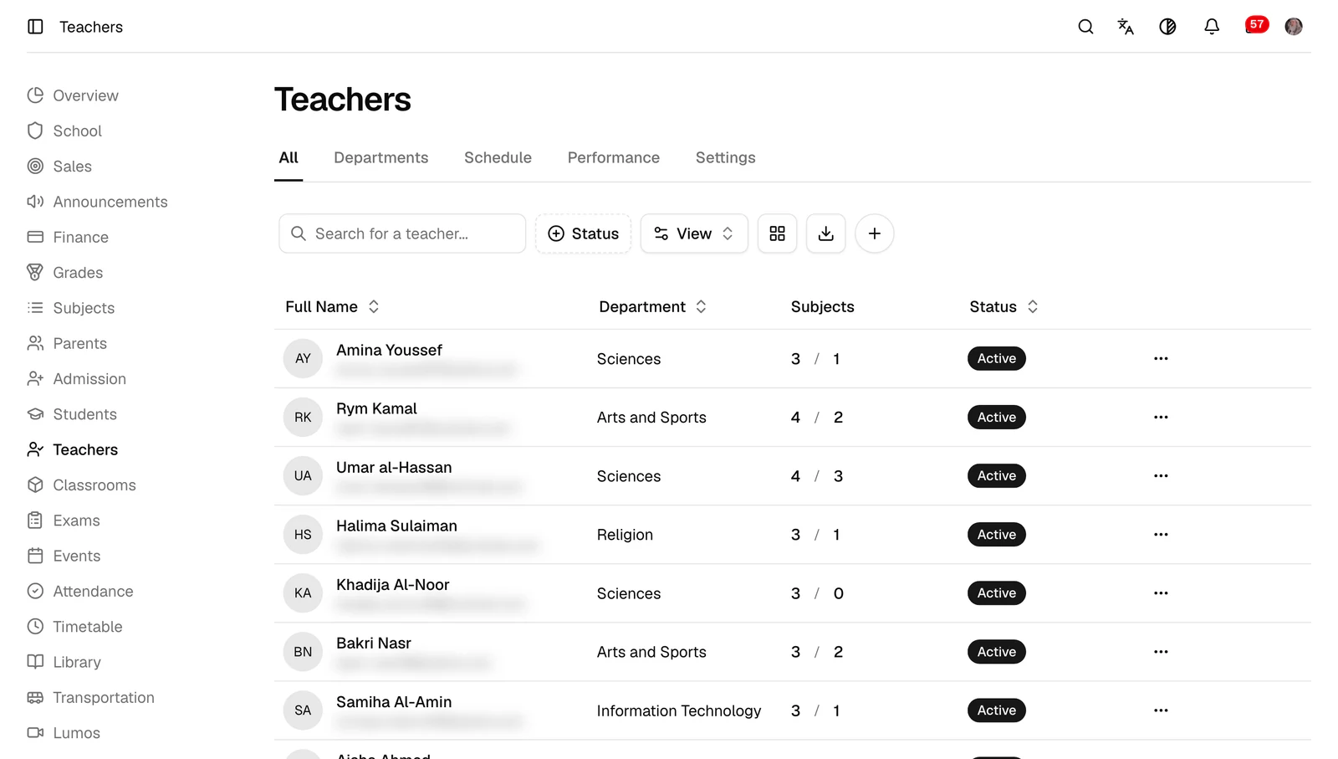Toggle the sidebar panel icon
The width and height of the screenshot is (1338, 759).
tap(35, 27)
